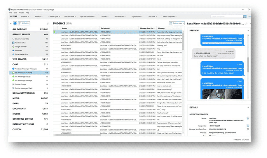The height and width of the screenshot is (158, 267).
Task: Select the ALL EVIDENCE category
Action: (x=30, y=29)
